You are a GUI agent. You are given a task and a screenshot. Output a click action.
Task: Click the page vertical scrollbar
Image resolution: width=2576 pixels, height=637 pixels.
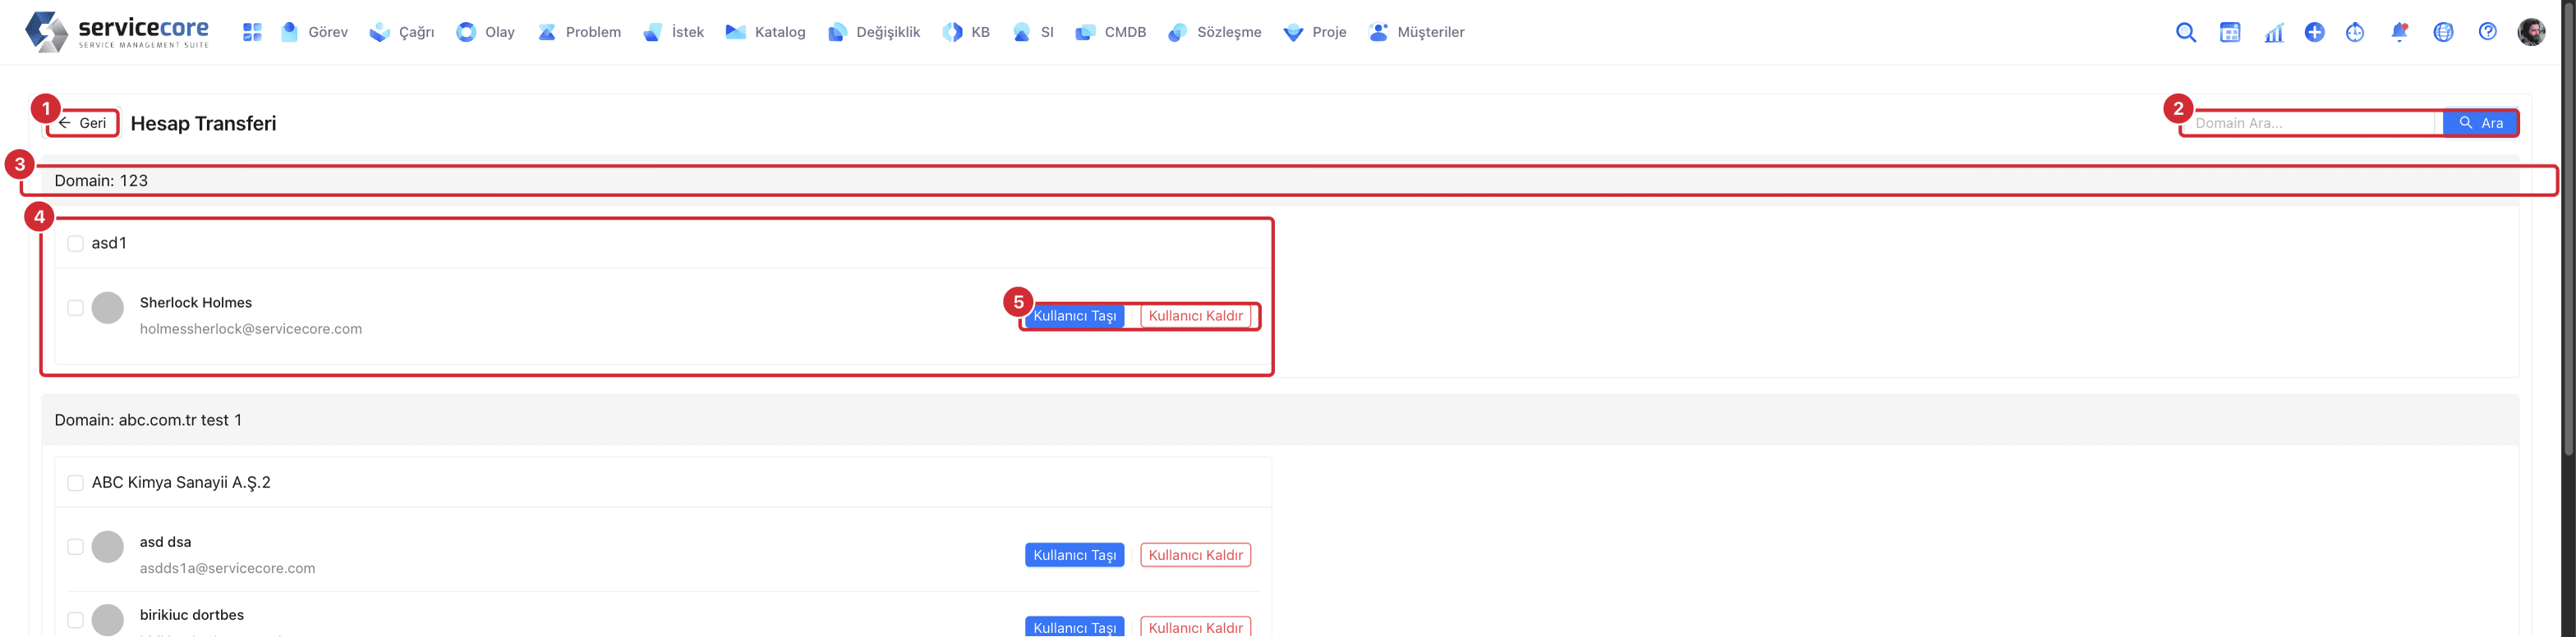[2567, 228]
